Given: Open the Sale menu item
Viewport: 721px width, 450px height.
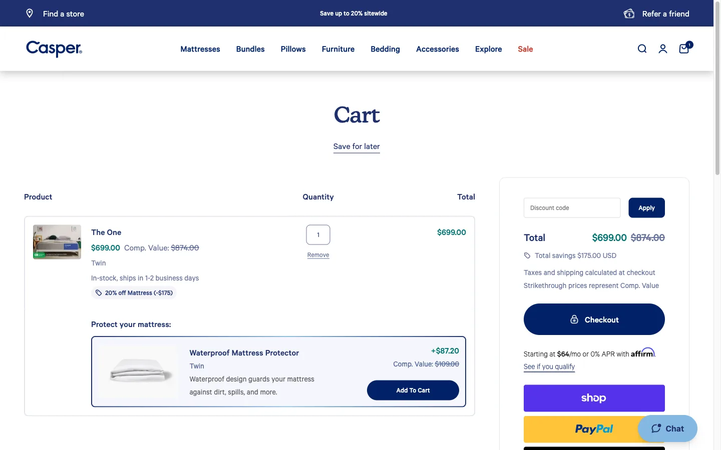Looking at the screenshot, I should 525,49.
